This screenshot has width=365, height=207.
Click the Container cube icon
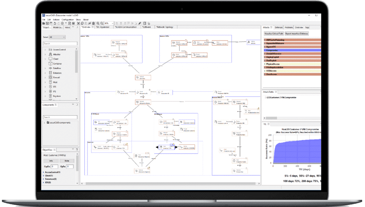click(50, 63)
